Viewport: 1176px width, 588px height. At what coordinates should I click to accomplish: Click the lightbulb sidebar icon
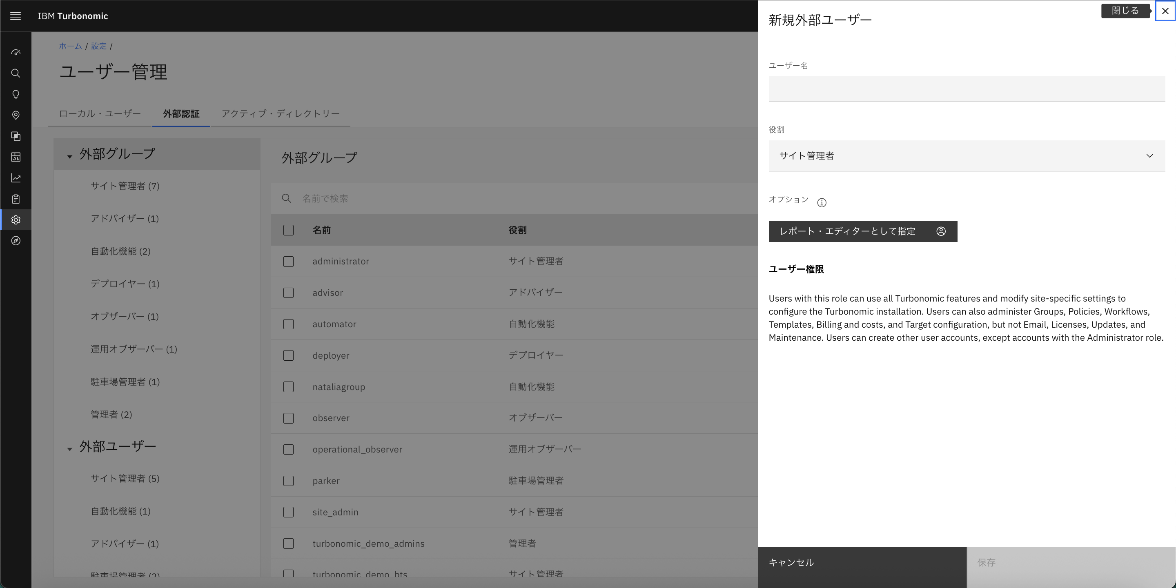point(16,94)
